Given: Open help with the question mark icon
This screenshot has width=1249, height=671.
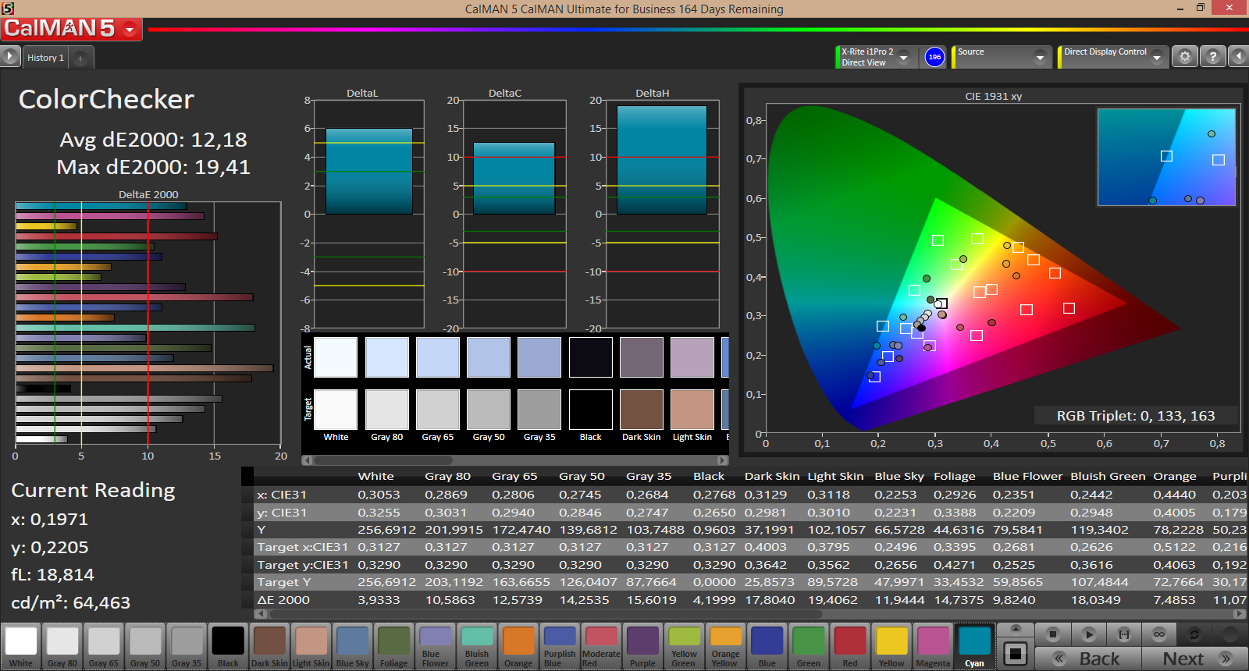Looking at the screenshot, I should (1212, 57).
